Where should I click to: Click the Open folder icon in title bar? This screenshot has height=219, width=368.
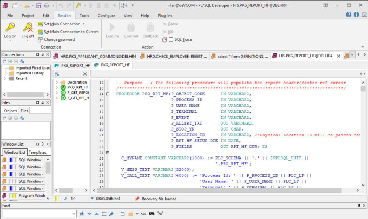pyautogui.click(x=27, y=5)
